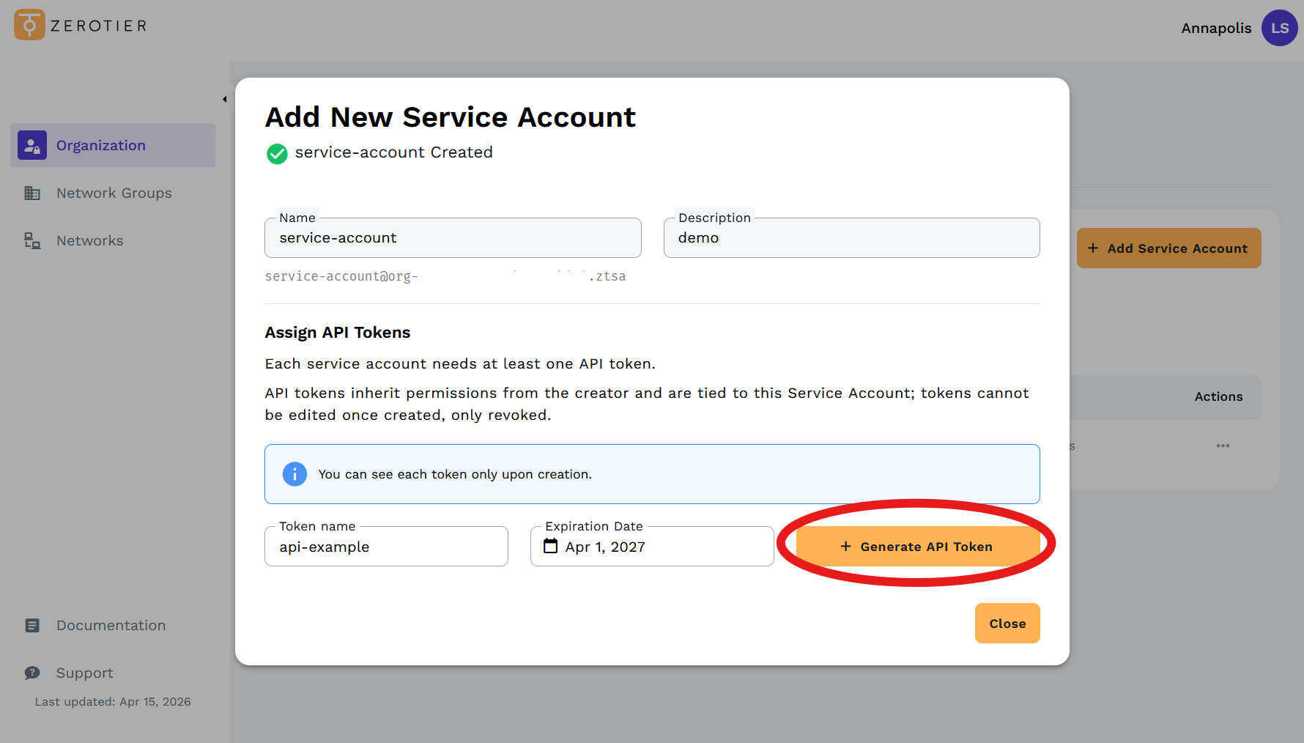The height and width of the screenshot is (743, 1304).
Task: Click the blue info icon in the notice
Action: [294, 474]
